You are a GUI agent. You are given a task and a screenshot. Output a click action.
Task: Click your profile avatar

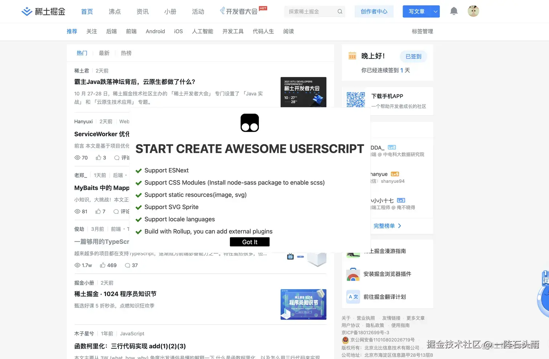click(473, 11)
